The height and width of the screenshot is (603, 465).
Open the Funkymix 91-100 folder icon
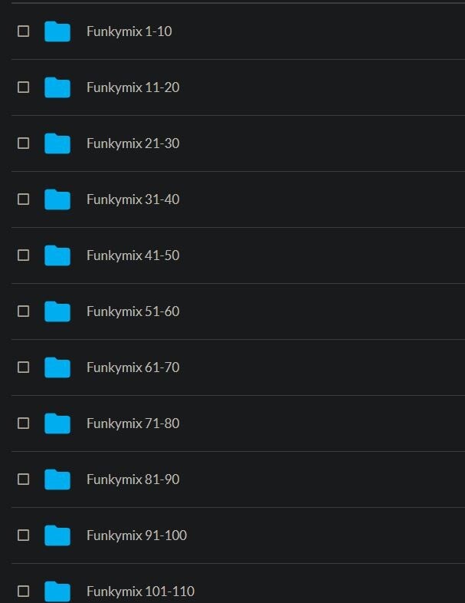coord(57,535)
